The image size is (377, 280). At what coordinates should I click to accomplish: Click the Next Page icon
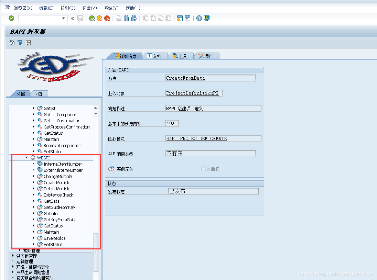pyautogui.click(x=161, y=18)
